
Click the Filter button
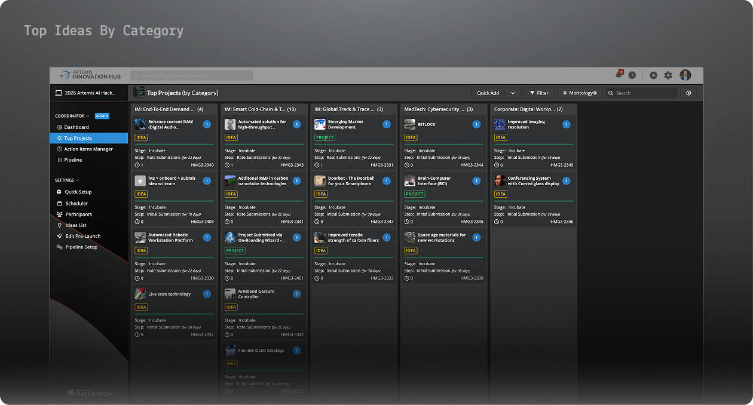pyautogui.click(x=539, y=93)
